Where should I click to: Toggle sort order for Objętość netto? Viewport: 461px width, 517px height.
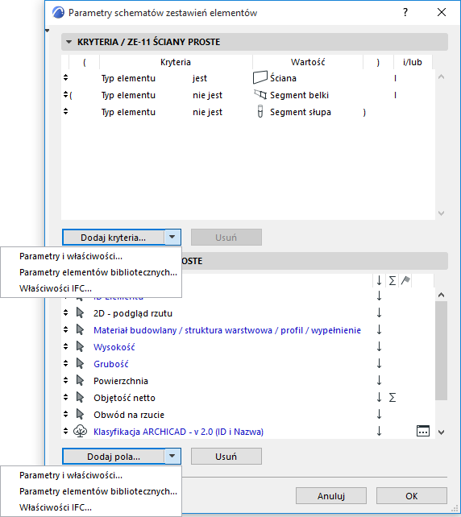[x=379, y=397]
